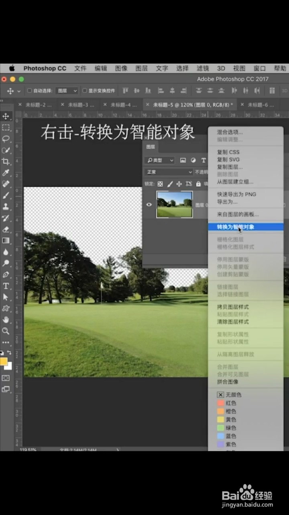This screenshot has width=289, height=515.
Task: Select the Hand tool
Action: (x=6, y=319)
